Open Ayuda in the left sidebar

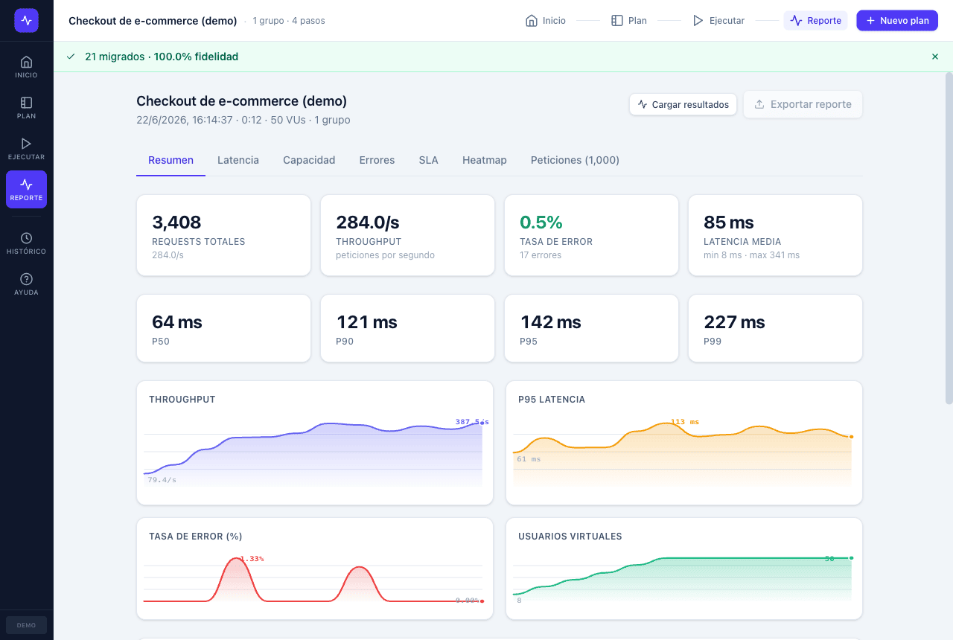coord(26,284)
